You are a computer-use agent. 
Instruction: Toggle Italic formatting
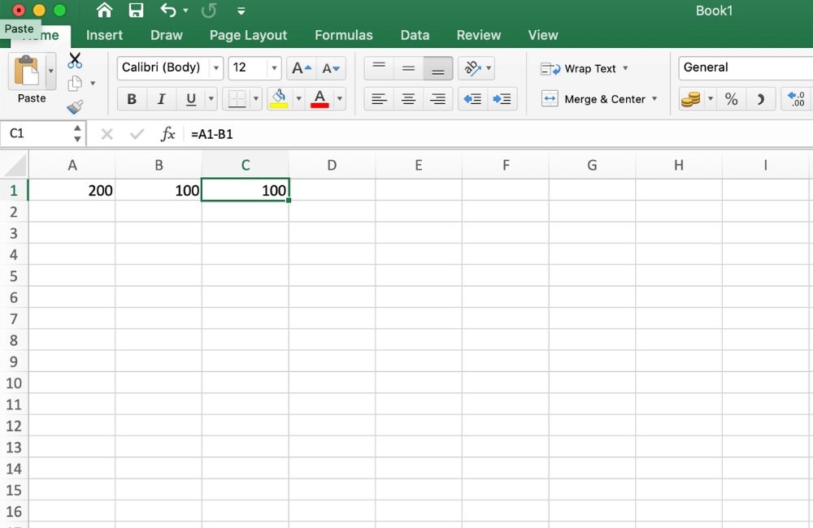(x=161, y=99)
